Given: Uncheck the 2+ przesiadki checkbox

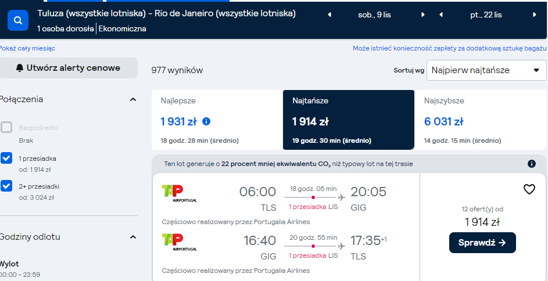Looking at the screenshot, I should point(6,186).
